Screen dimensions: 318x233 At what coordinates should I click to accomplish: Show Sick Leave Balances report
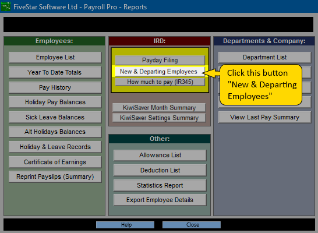coord(55,117)
